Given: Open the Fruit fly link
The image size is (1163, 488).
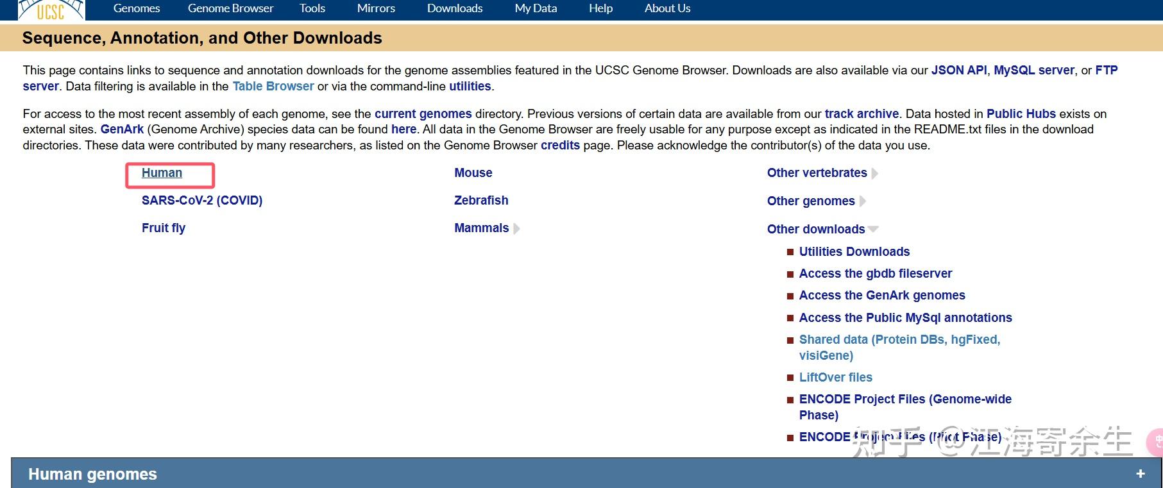Looking at the screenshot, I should tap(164, 228).
